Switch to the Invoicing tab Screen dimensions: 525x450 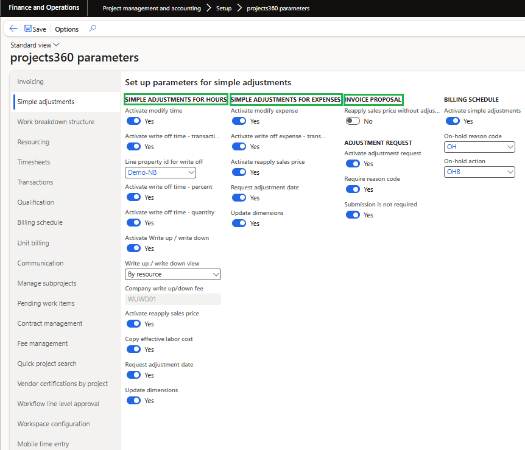[30, 82]
